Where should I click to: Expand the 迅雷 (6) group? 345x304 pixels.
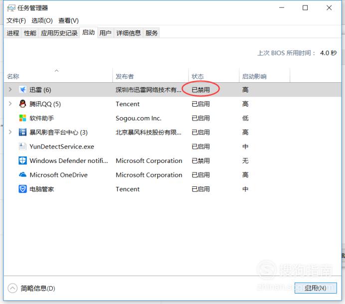10,90
